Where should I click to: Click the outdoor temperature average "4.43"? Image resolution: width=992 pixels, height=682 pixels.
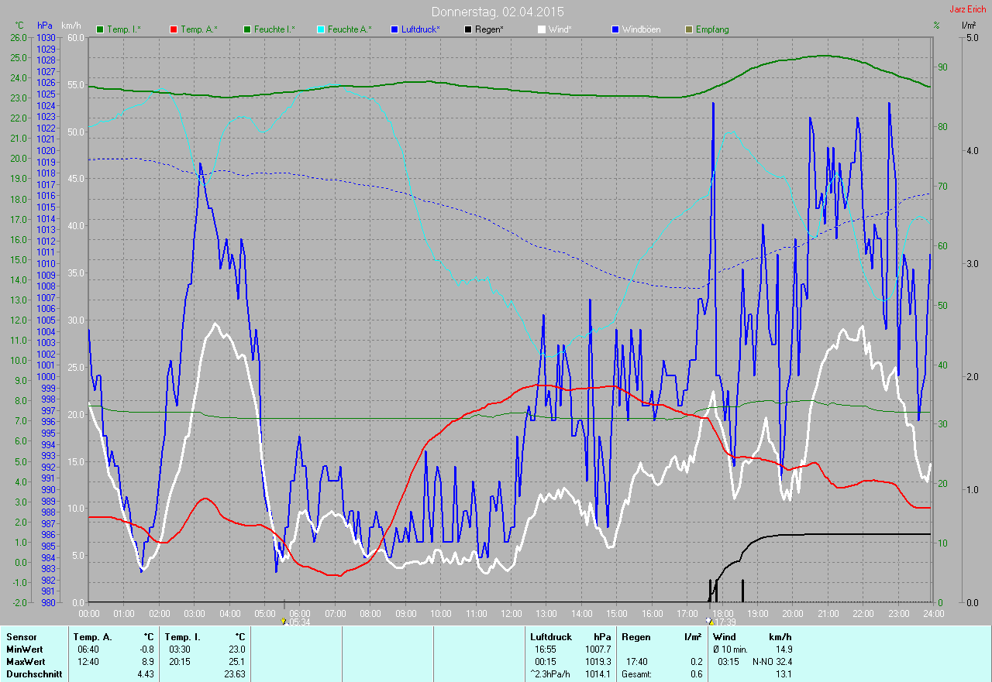(146, 674)
